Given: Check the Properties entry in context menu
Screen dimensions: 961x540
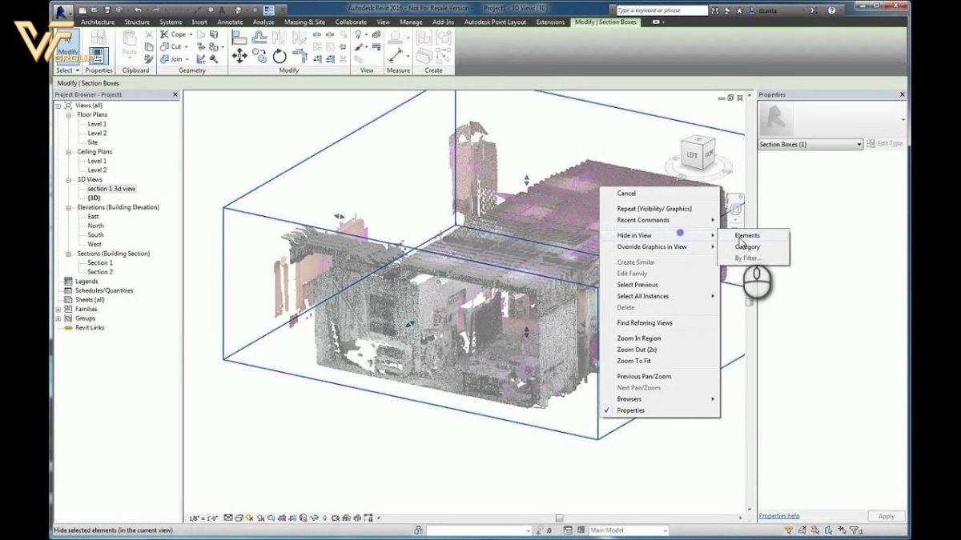Looking at the screenshot, I should click(x=629, y=410).
